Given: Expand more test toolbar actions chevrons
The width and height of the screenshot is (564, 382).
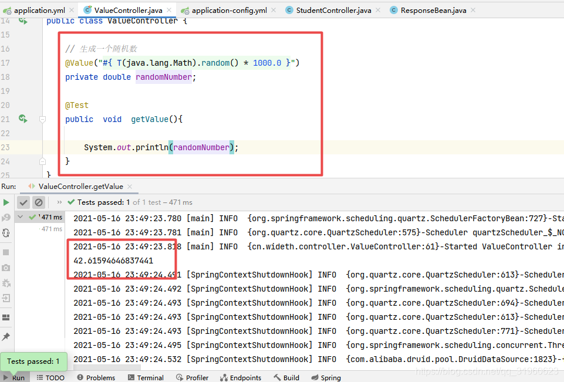Looking at the screenshot, I should [59, 202].
